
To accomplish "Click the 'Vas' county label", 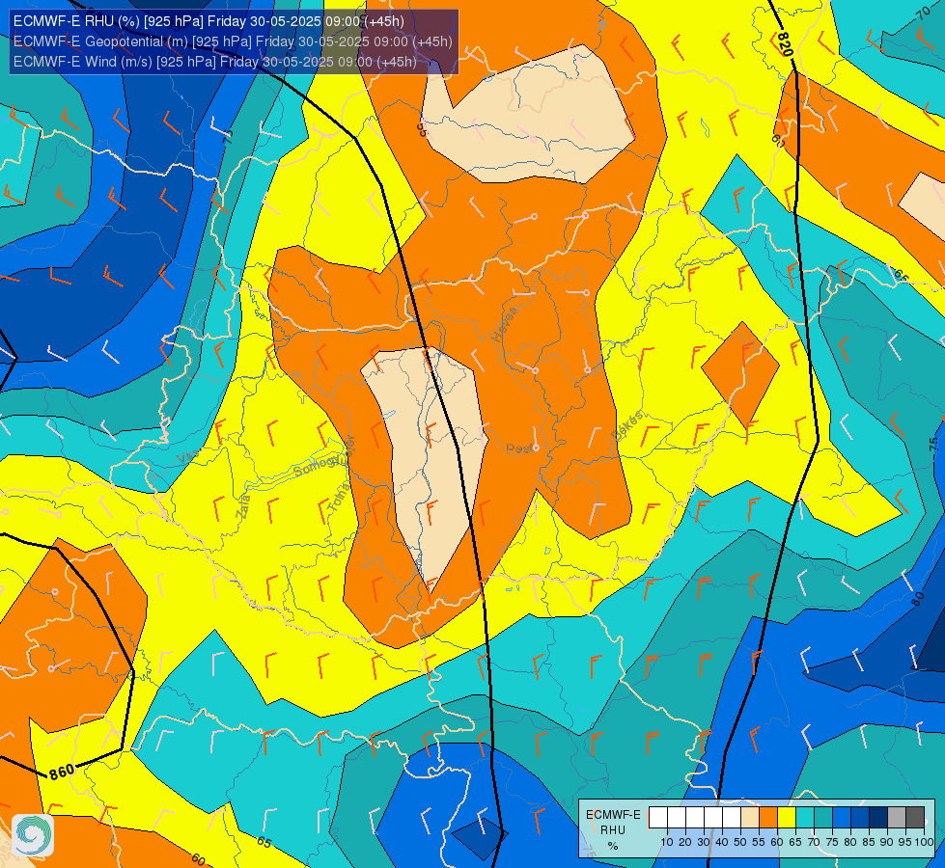I will click(187, 458).
